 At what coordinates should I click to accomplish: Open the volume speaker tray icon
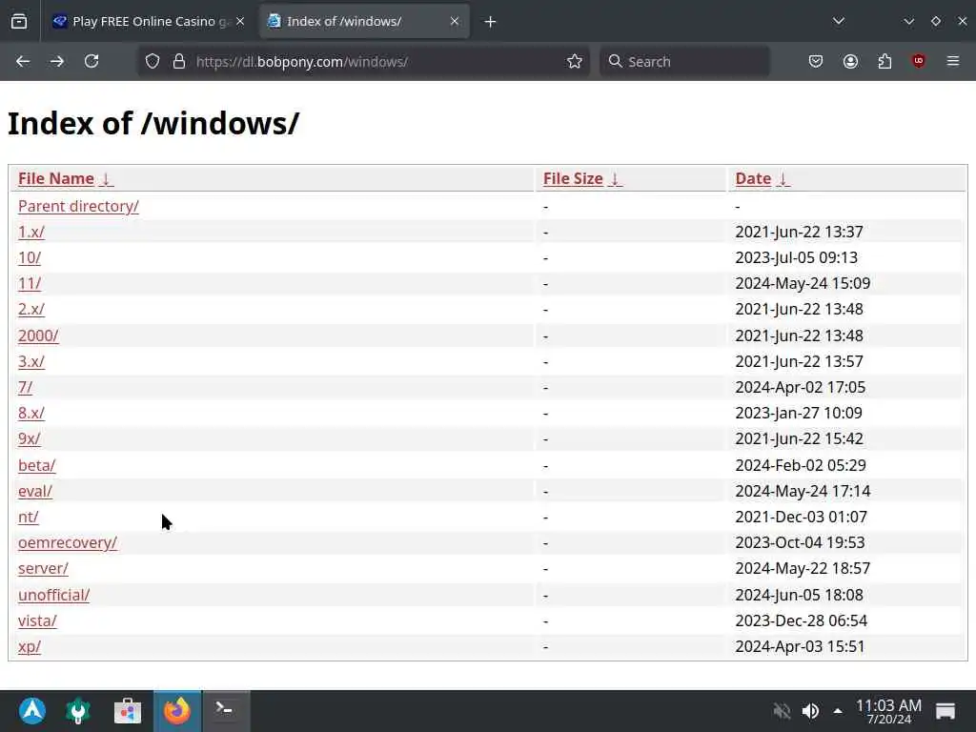tap(810, 710)
